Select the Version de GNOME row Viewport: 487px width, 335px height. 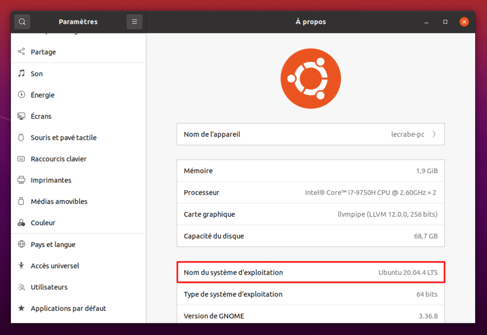(x=311, y=315)
